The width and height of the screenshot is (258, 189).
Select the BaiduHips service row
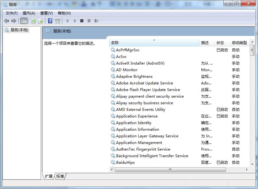coord(125,163)
